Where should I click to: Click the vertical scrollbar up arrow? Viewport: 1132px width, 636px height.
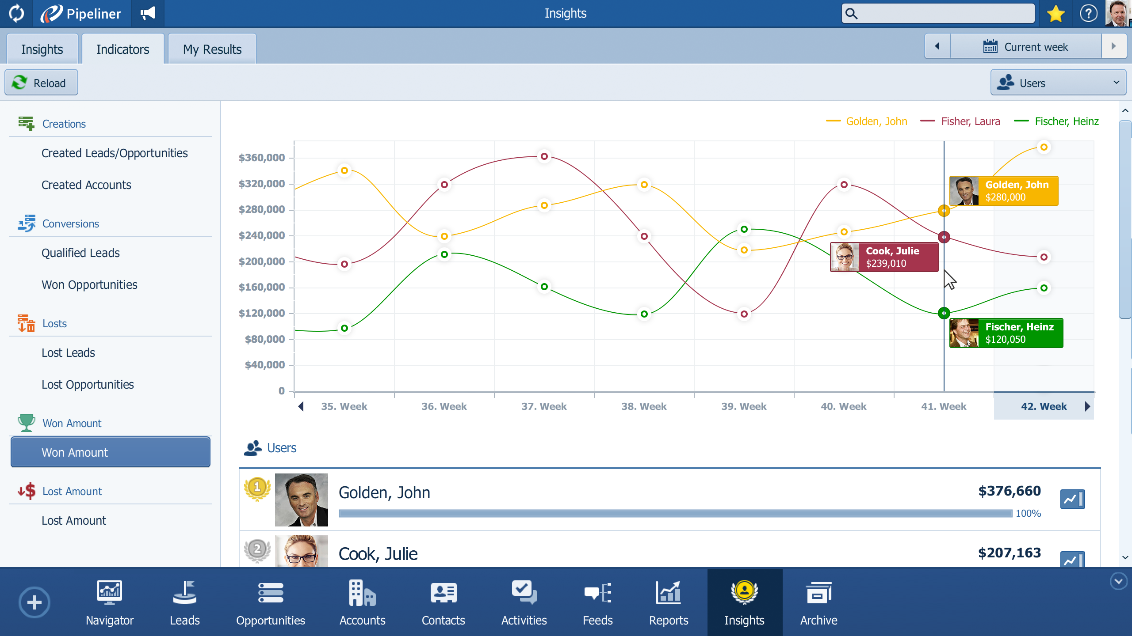(1125, 110)
